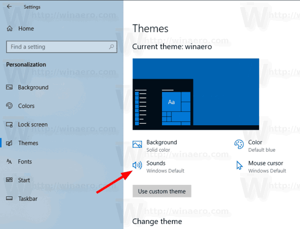Select Themes in the sidebar
Viewport: 300px width, 229px height.
point(28,143)
